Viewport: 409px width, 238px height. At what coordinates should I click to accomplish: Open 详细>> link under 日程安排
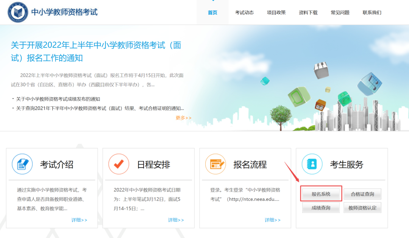click(176, 220)
